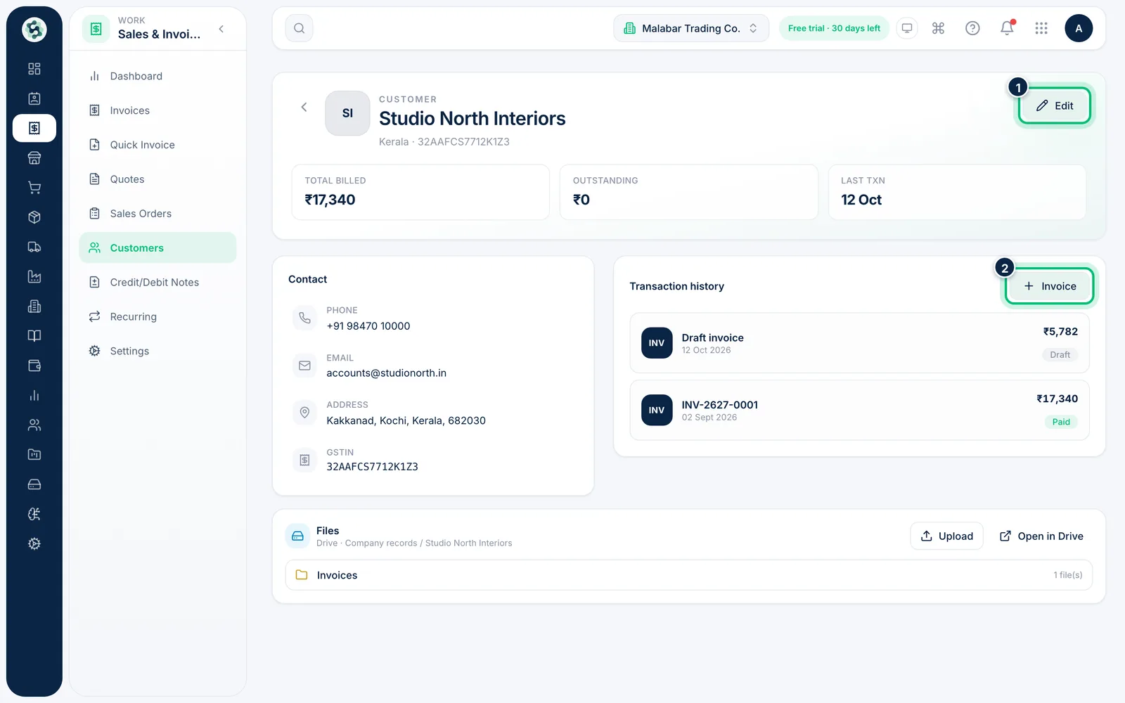The height and width of the screenshot is (703, 1125).
Task: Open the nine-dot apps grid icon
Action: 1041,28
